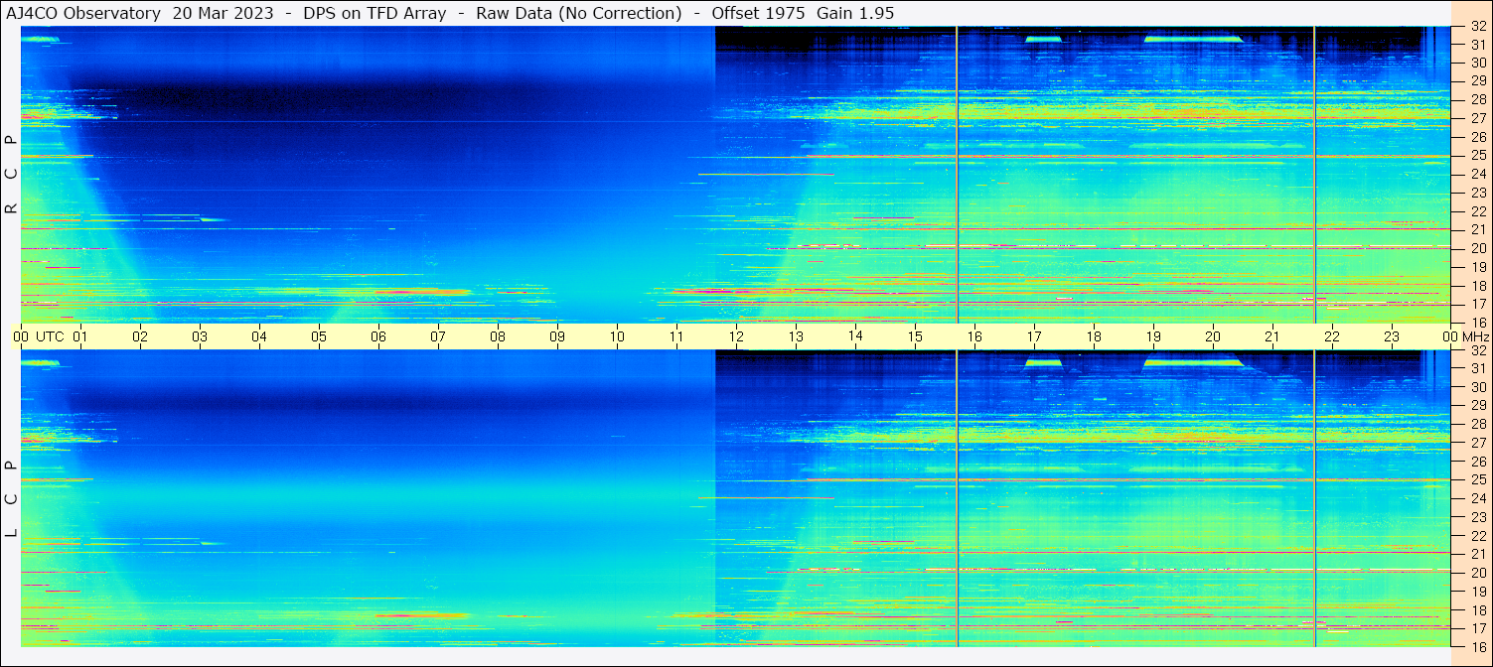Click the 32 MHz label of upper panel

[x=1477, y=27]
